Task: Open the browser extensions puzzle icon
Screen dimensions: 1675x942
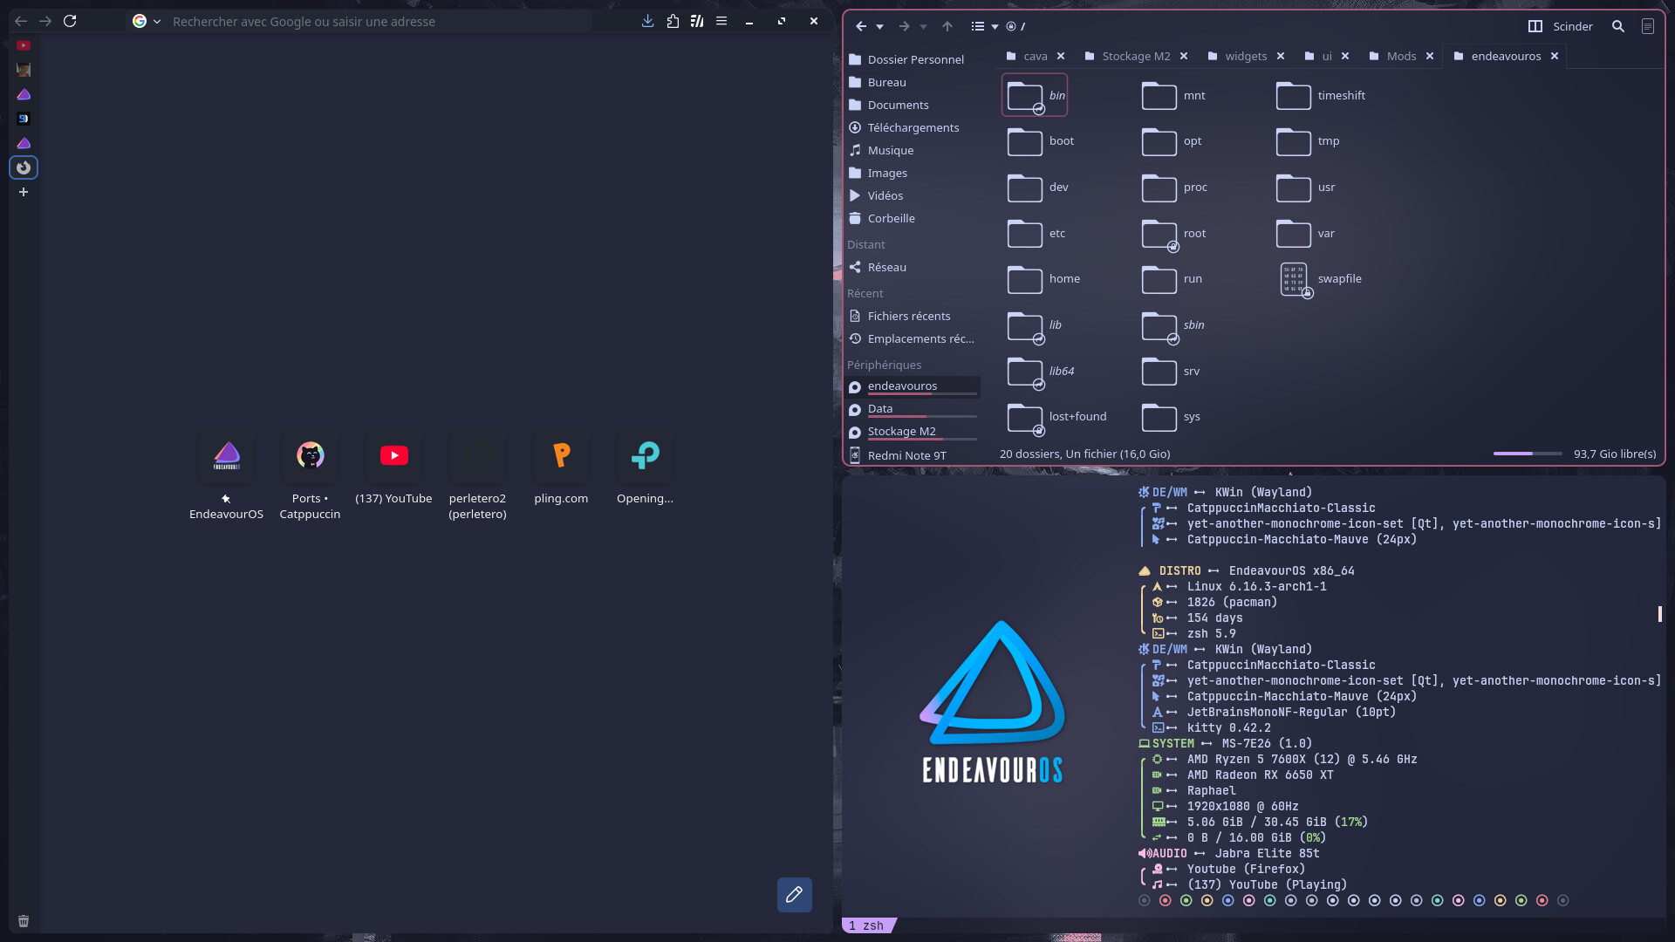Action: [673, 21]
